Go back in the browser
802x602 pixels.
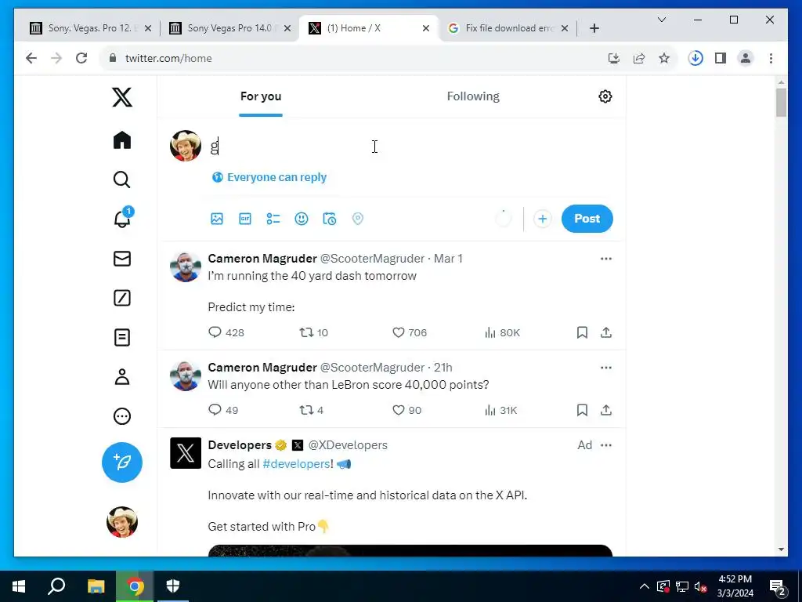point(31,58)
